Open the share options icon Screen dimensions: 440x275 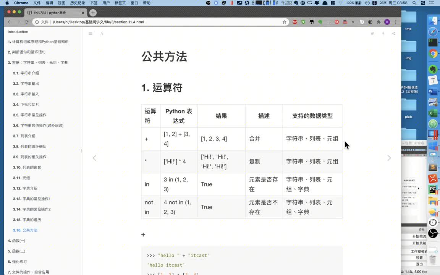pos(394,33)
